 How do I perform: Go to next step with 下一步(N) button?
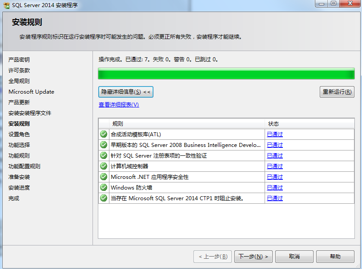coord(253,257)
